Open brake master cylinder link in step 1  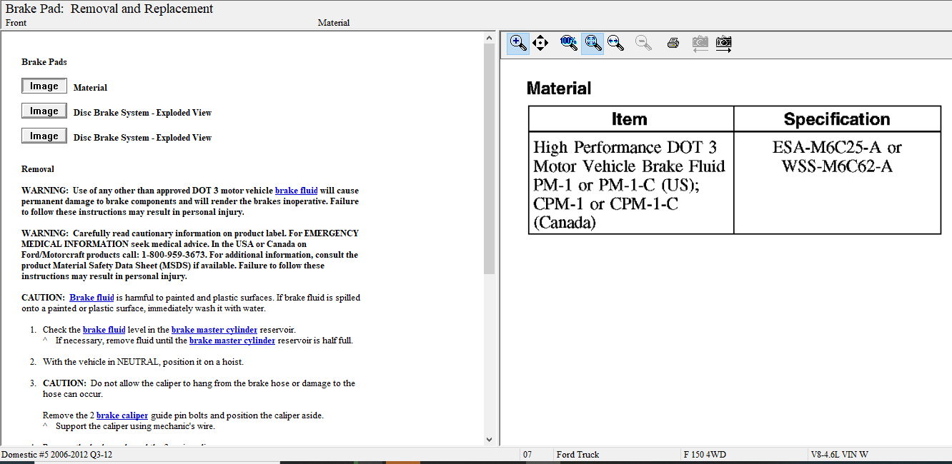(x=214, y=330)
